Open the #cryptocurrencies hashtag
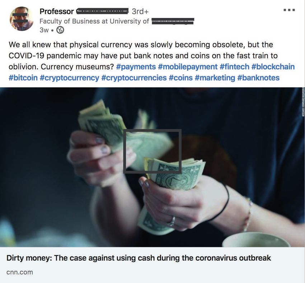This screenshot has height=283, width=305. 134,78
